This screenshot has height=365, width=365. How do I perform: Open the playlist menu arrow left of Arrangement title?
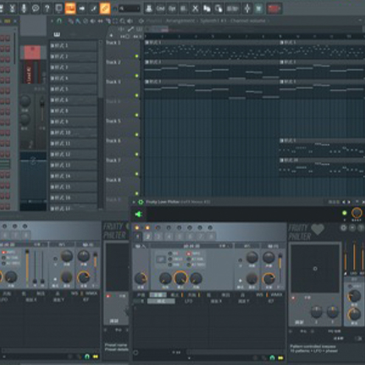click(x=141, y=21)
